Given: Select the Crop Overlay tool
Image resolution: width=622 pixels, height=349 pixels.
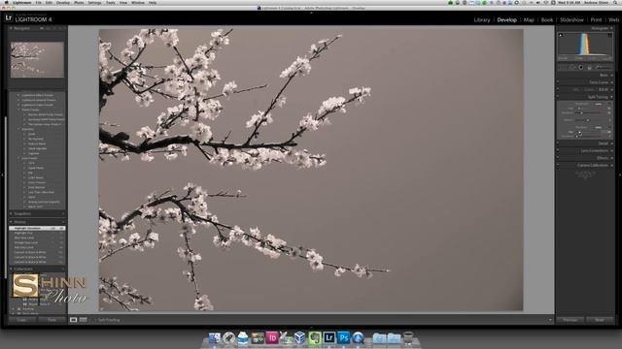Looking at the screenshot, I should coord(563,67).
